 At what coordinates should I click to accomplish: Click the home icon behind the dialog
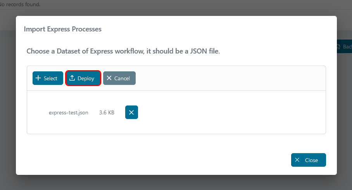click(x=338, y=47)
